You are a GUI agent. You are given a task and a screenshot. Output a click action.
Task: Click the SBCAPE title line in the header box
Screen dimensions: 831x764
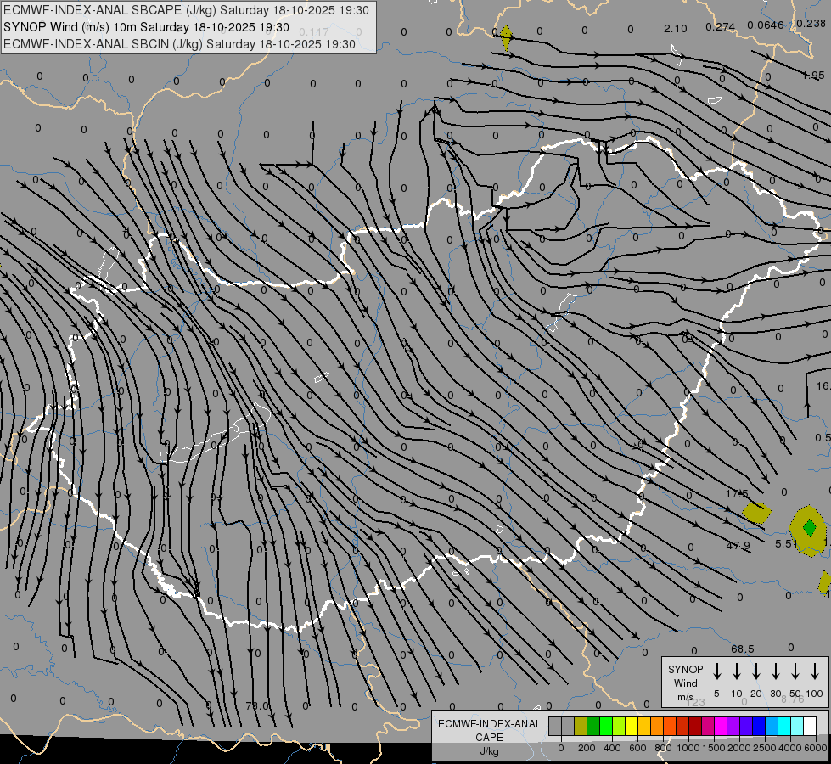click(x=186, y=10)
